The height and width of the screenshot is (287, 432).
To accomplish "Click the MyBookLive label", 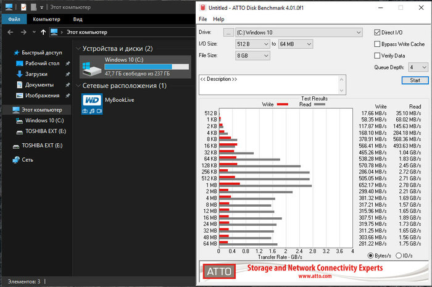I will pos(120,100).
